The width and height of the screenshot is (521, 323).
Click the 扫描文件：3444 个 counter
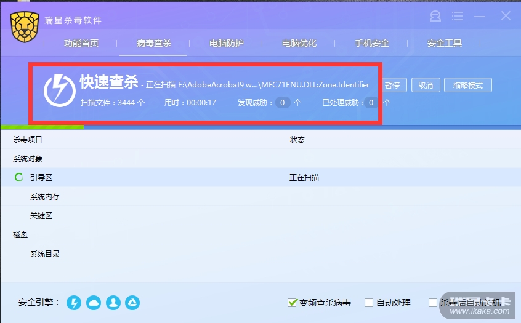(113, 103)
